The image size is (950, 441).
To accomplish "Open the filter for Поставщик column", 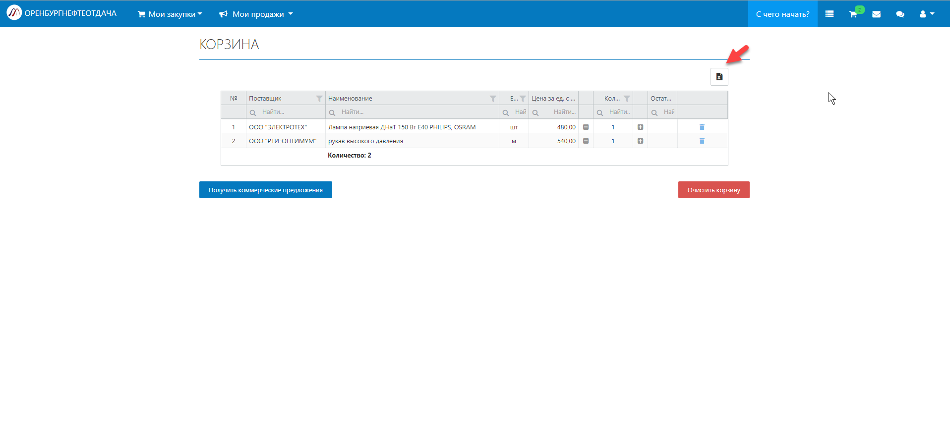I will click(x=319, y=99).
